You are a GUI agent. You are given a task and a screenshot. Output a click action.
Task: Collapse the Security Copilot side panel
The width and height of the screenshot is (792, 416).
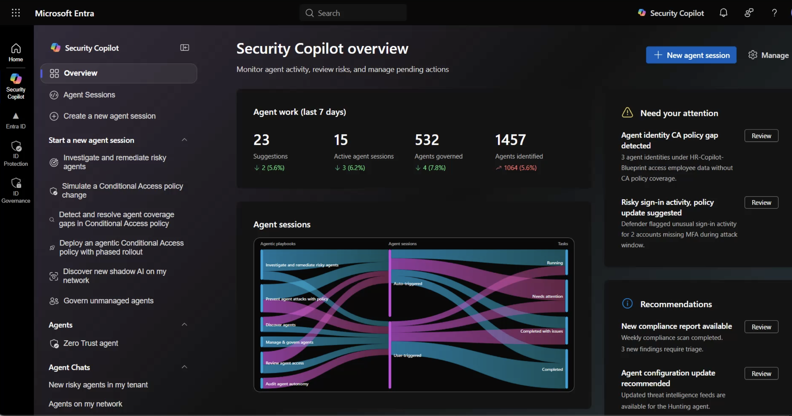click(x=185, y=48)
